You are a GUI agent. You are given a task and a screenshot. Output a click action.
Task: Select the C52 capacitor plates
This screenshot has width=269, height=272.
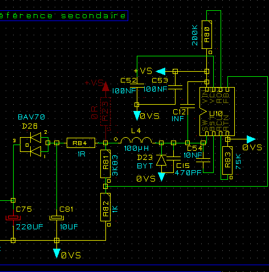point(137,85)
